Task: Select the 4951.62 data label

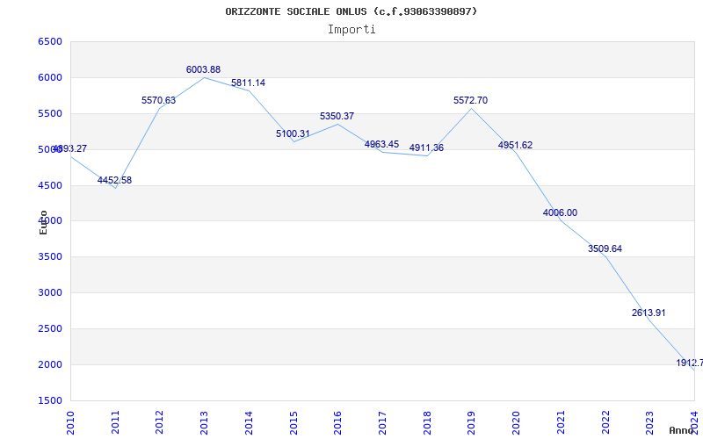Action: click(x=515, y=146)
